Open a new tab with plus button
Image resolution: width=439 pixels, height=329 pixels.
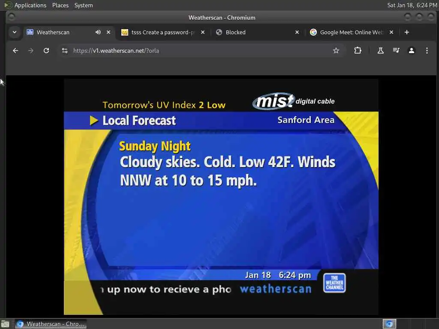tap(407, 32)
